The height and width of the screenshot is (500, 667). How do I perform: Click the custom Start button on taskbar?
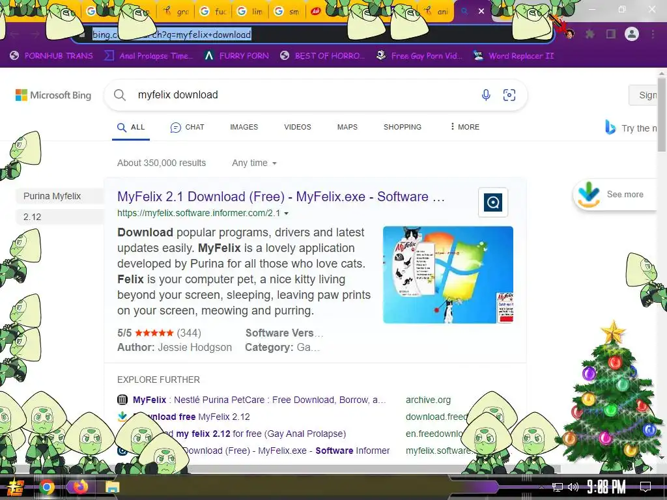[x=16, y=487]
